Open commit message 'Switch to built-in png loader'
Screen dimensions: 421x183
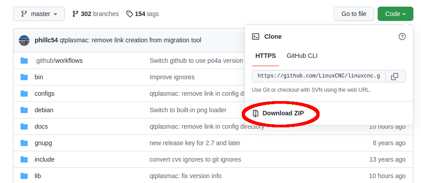[188, 110]
